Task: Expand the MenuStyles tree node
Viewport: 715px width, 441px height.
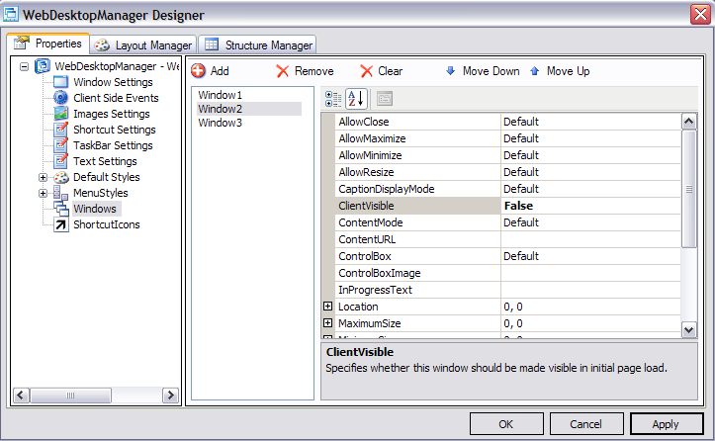Action: click(44, 193)
